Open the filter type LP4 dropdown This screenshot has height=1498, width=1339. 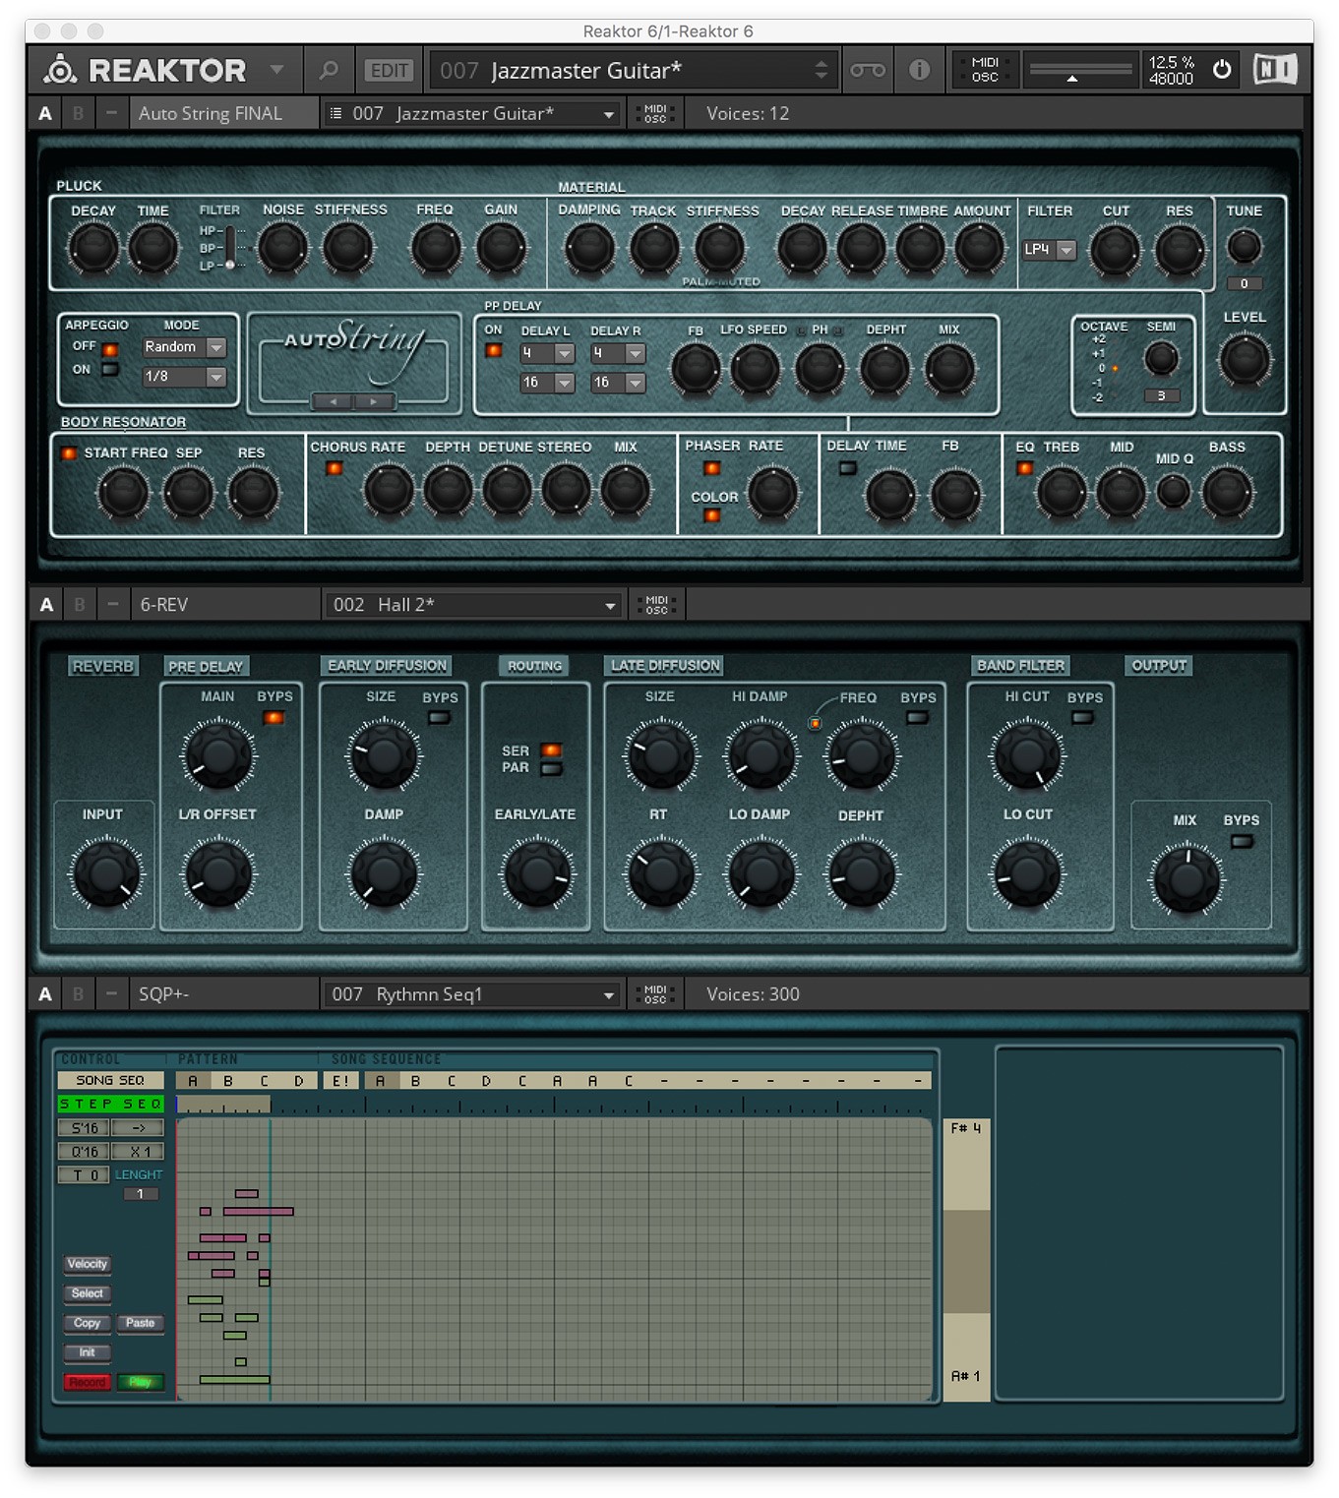(1049, 250)
